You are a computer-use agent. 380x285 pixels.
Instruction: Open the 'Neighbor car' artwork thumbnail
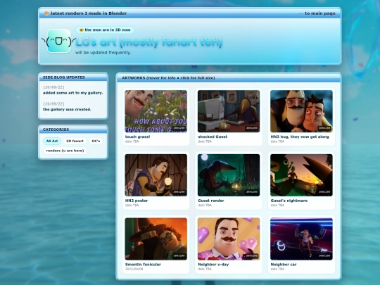pyautogui.click(x=301, y=239)
